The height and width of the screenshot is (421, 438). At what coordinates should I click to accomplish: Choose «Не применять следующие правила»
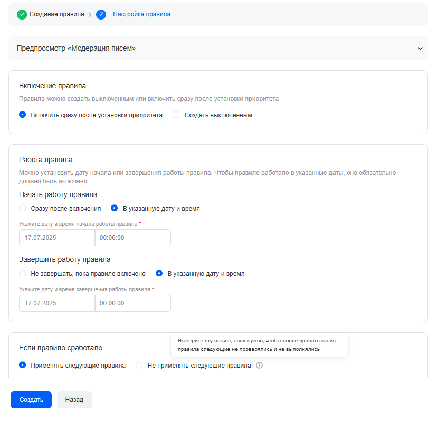tap(139, 366)
